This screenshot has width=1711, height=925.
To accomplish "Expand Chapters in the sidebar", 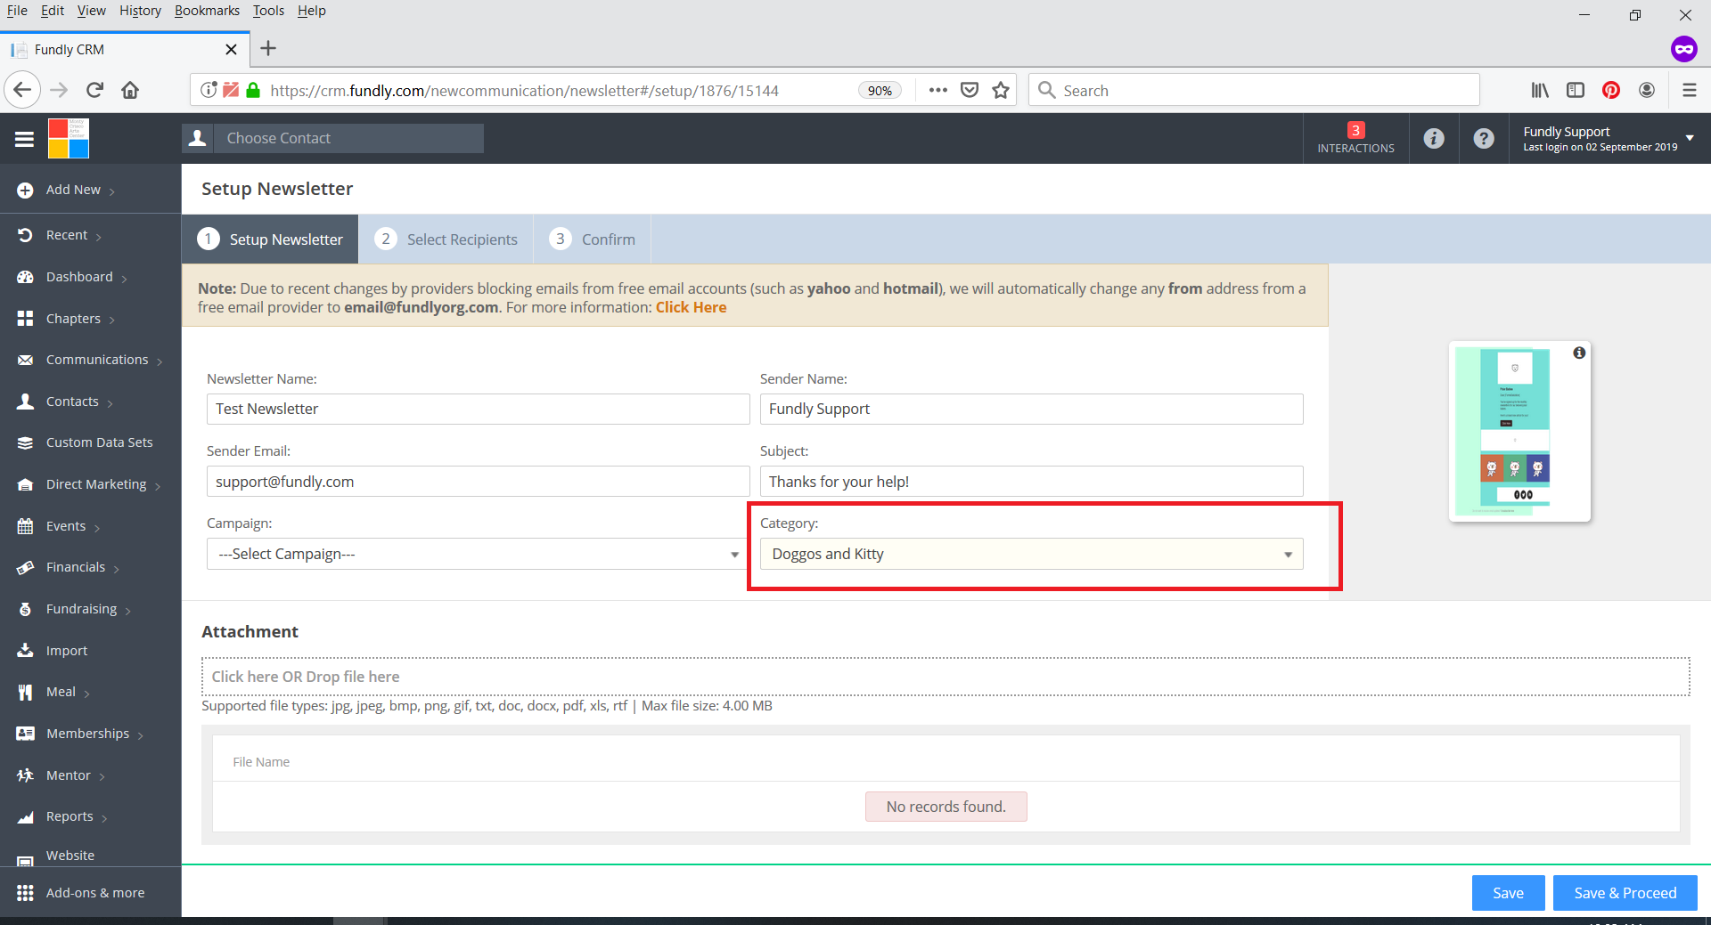I will [73, 319].
